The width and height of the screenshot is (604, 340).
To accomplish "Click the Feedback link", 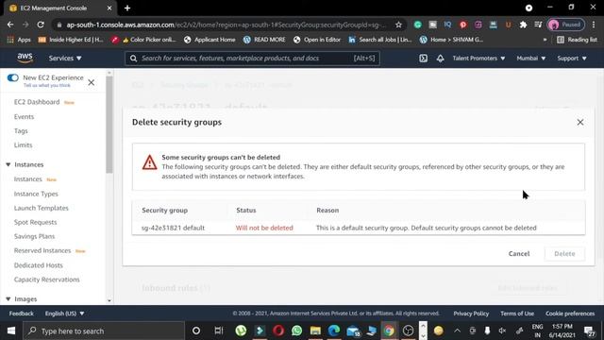I will [x=21, y=314].
